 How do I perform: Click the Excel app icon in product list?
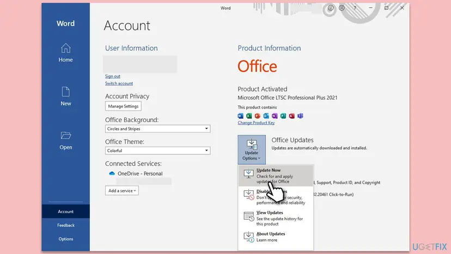pyautogui.click(x=249, y=116)
